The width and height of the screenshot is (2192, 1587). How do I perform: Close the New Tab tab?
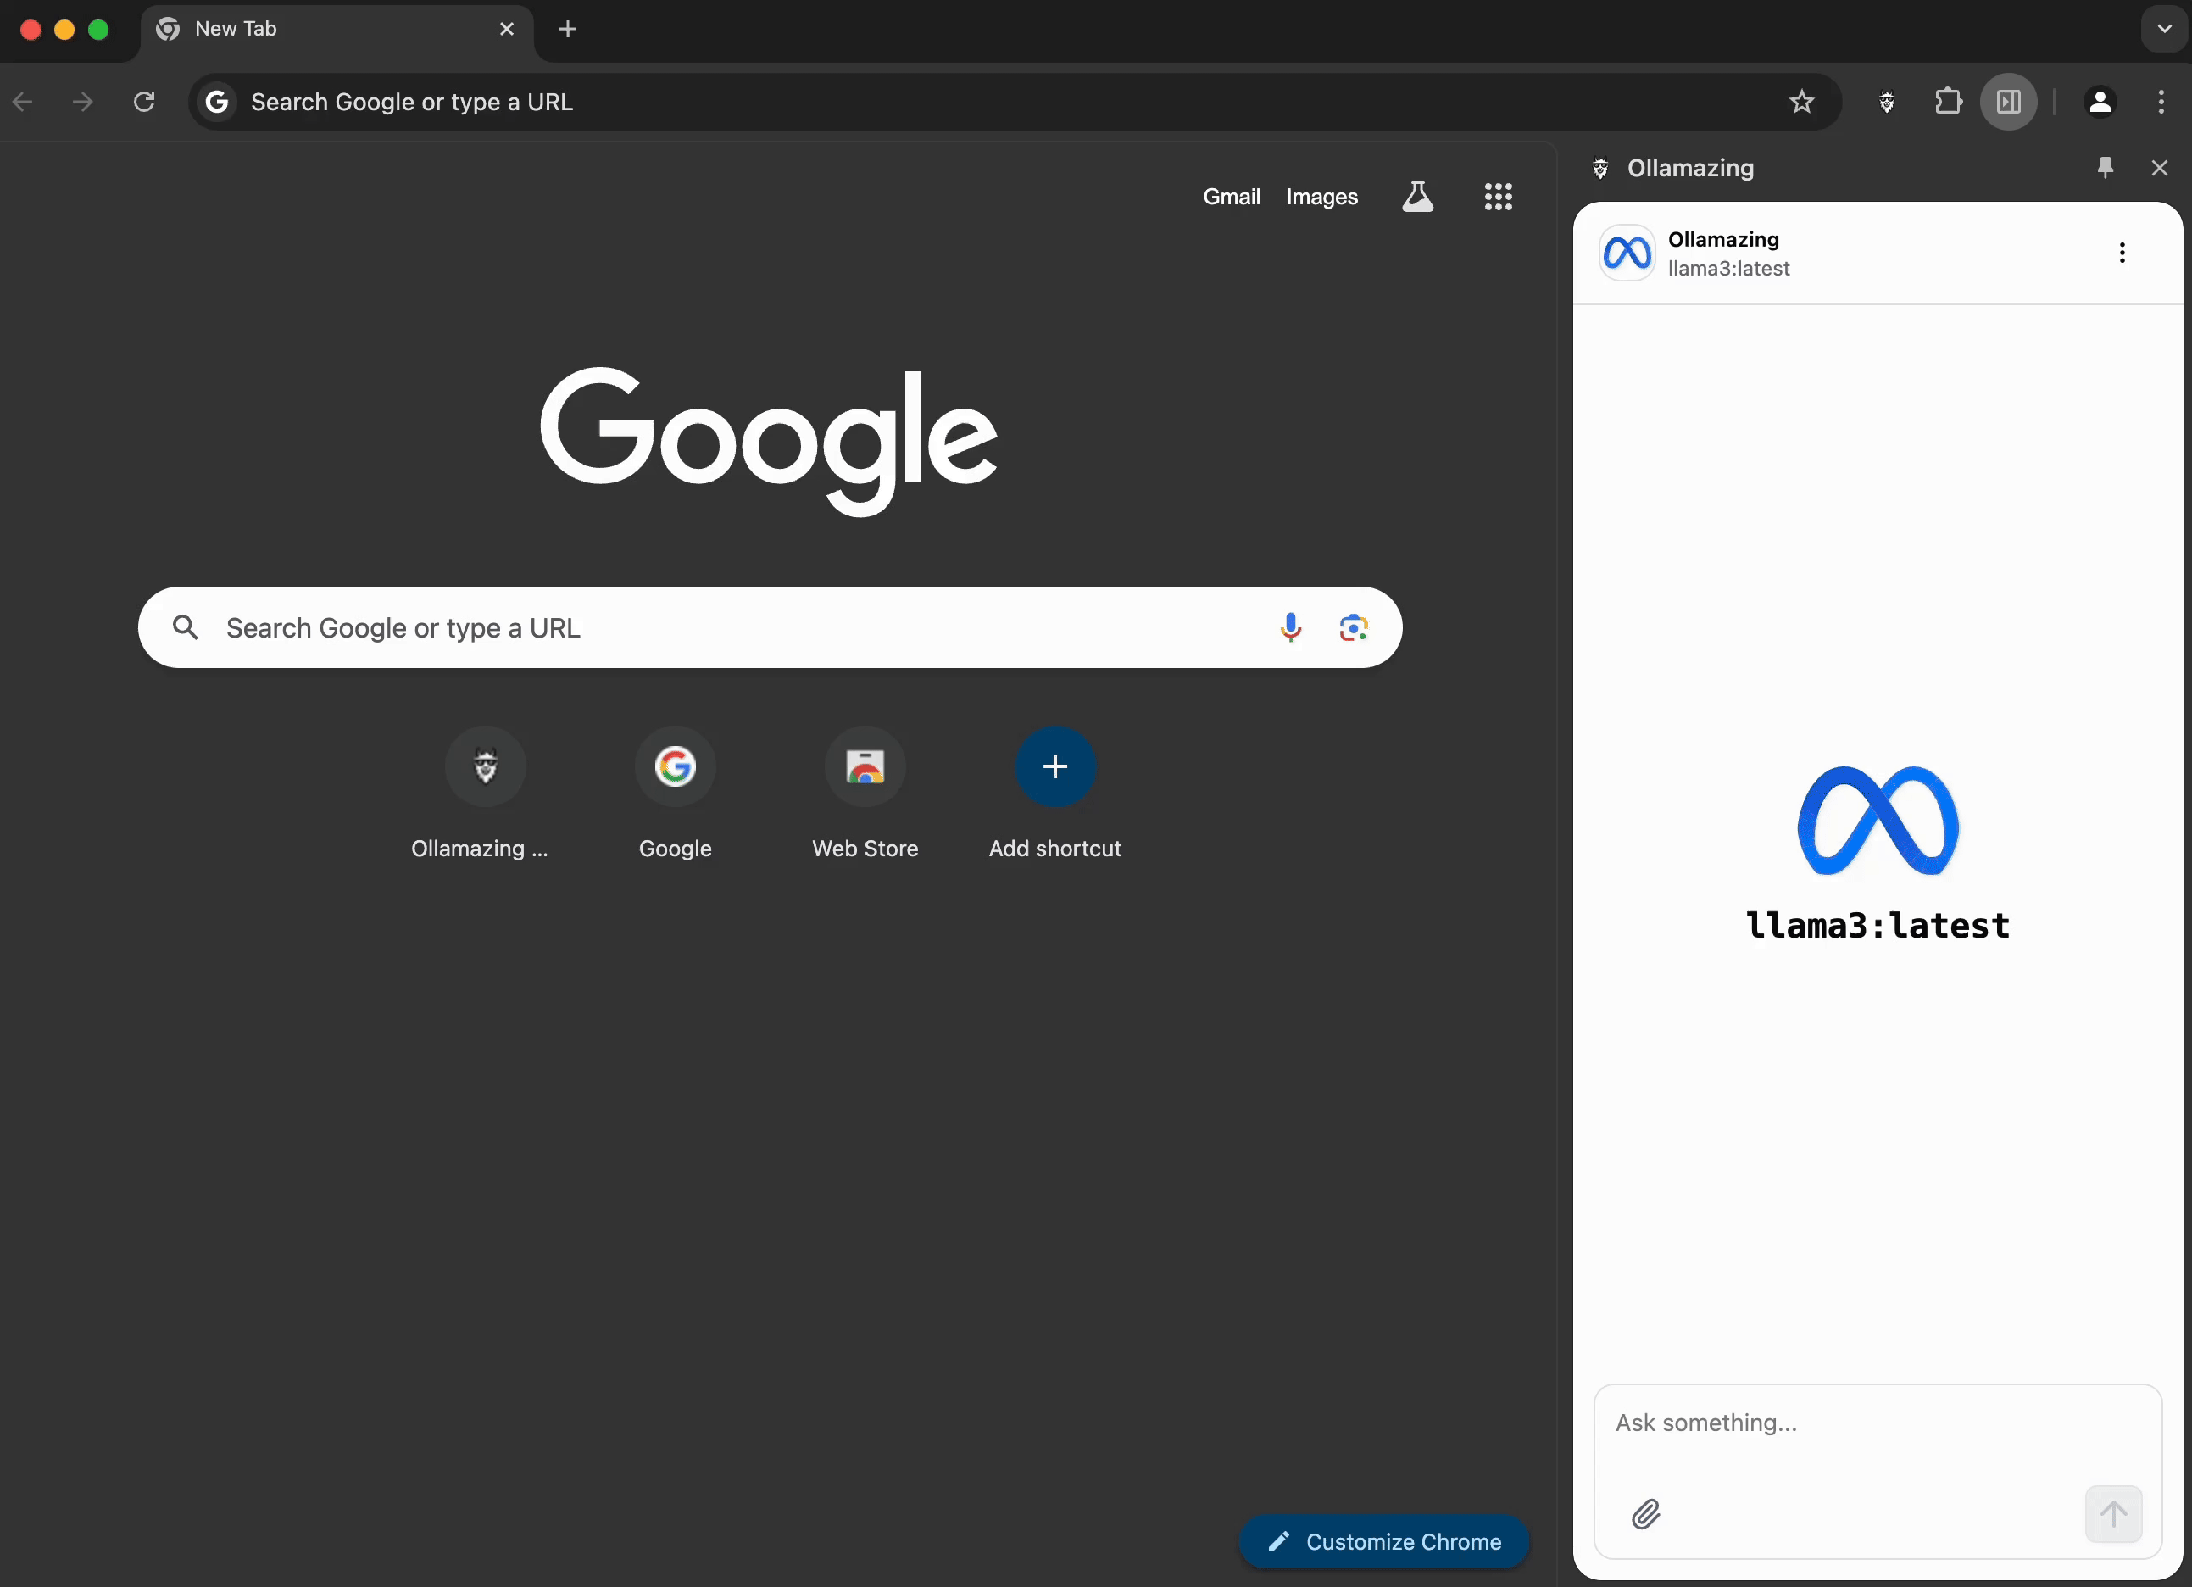(x=506, y=29)
